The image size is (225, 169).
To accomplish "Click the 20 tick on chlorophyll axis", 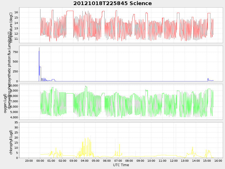I will click(x=16, y=138).
